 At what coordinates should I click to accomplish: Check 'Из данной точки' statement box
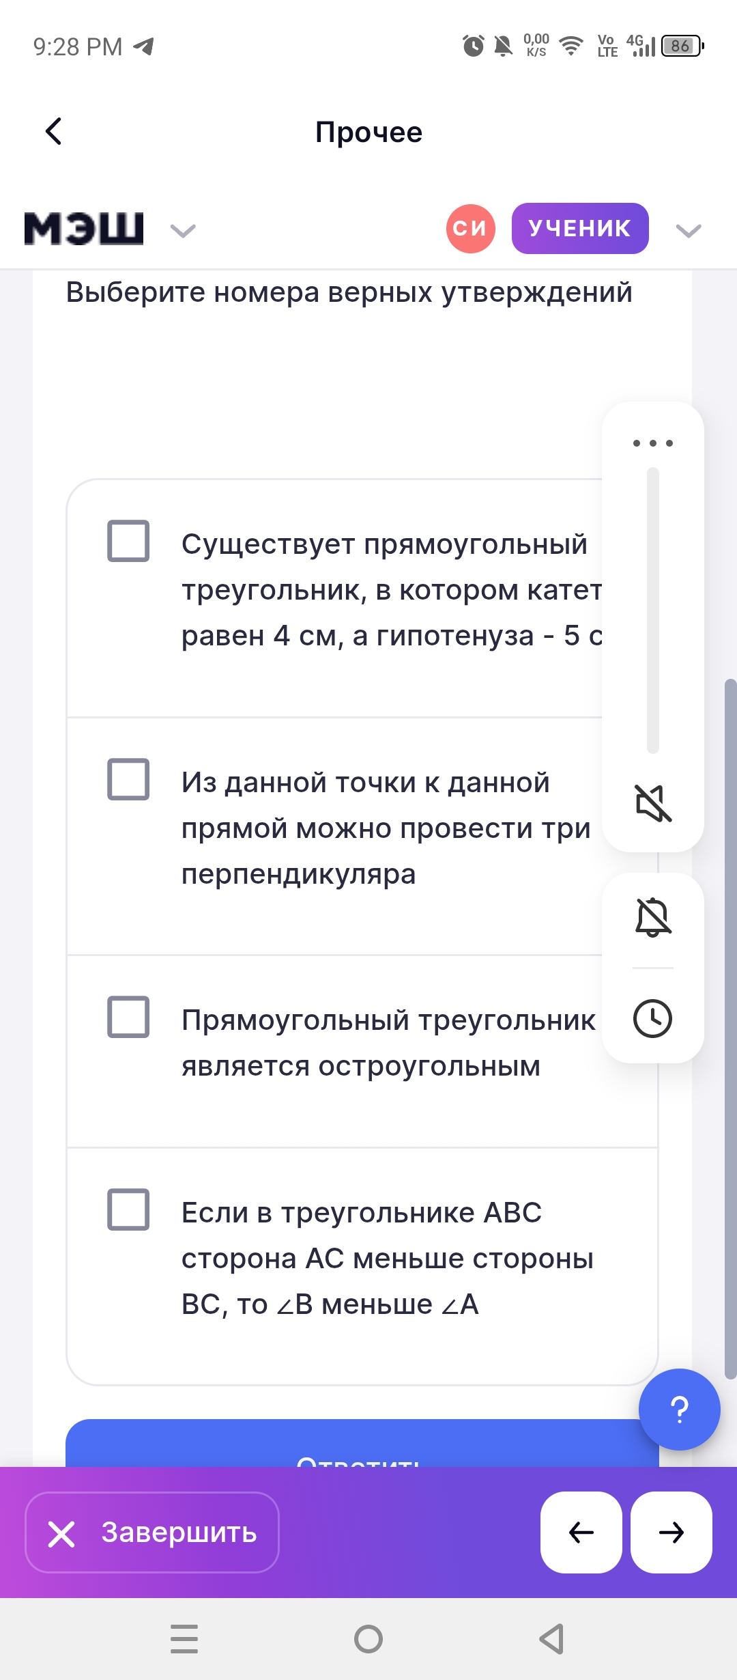[128, 779]
